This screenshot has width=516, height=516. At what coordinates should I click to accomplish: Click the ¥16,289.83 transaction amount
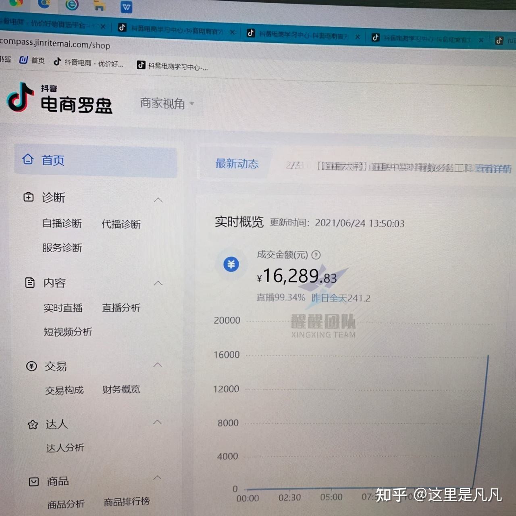click(297, 276)
